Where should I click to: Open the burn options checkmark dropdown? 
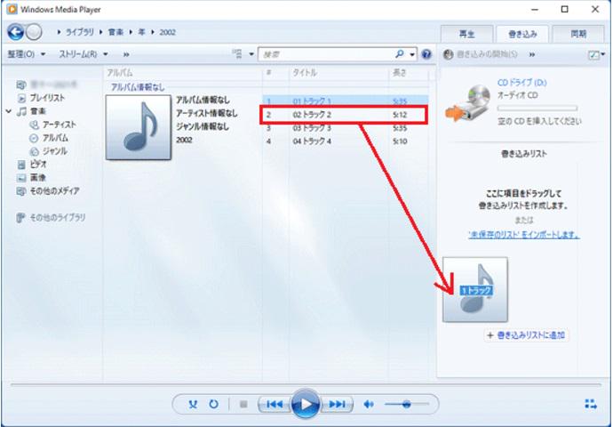597,54
